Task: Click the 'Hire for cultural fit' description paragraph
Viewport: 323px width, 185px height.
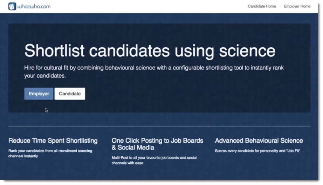Action: coord(154,71)
